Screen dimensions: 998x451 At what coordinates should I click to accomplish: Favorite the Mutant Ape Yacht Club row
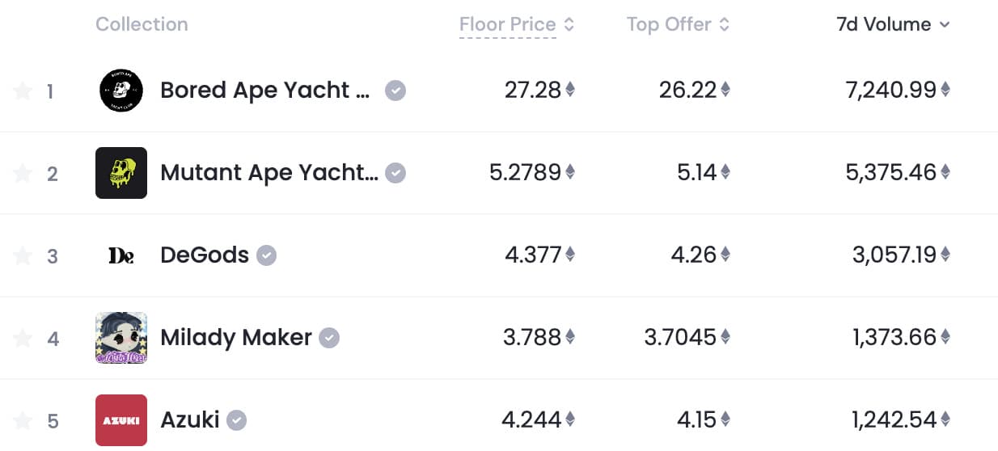pyautogui.click(x=23, y=173)
